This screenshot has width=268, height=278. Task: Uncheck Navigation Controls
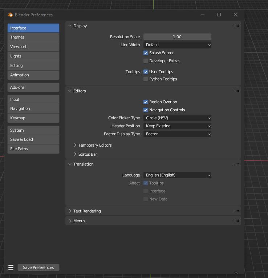(146, 110)
